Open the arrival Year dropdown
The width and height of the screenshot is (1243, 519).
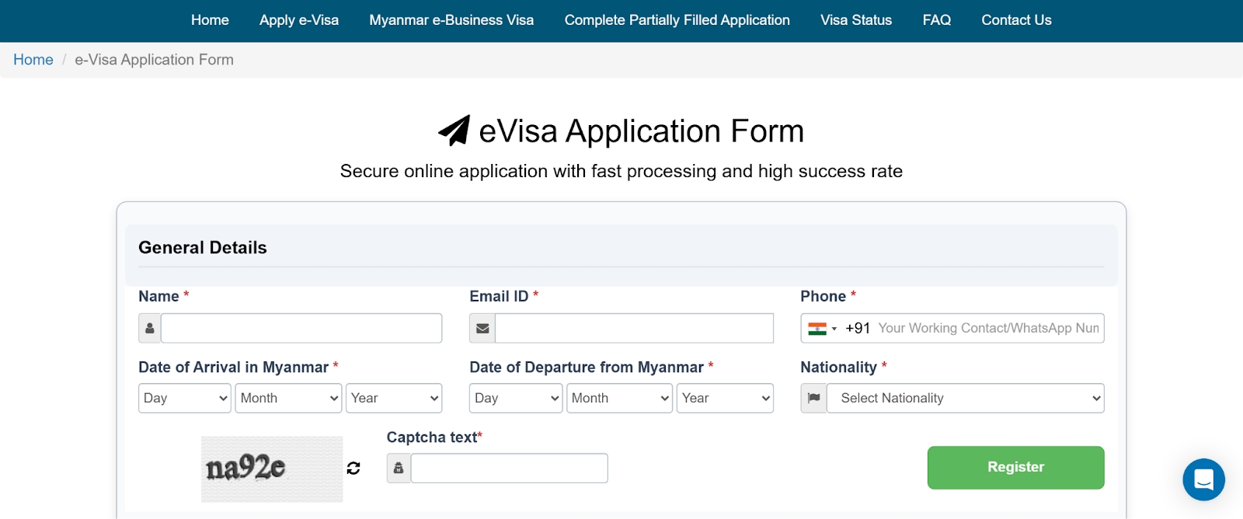[x=393, y=399]
